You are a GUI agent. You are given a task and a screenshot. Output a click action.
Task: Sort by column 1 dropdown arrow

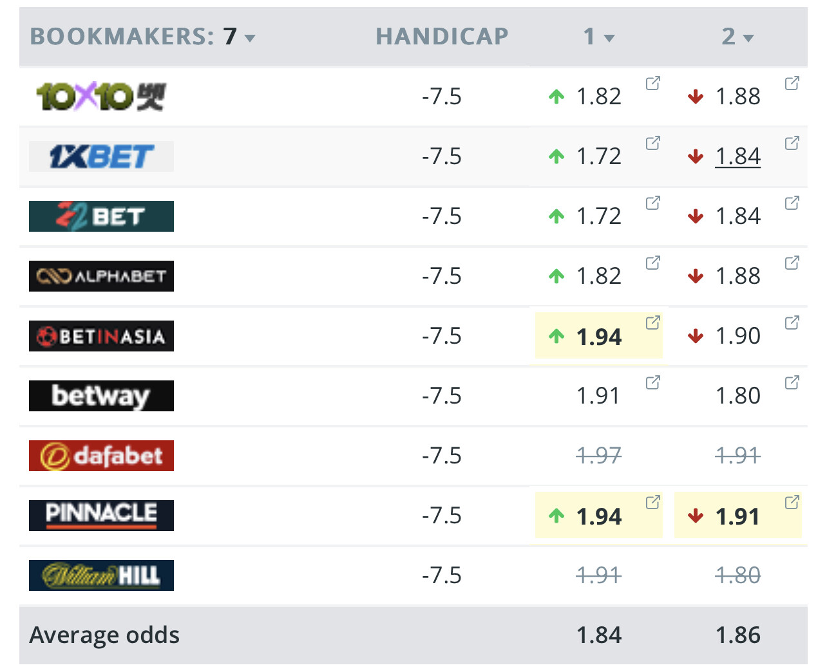tap(609, 38)
